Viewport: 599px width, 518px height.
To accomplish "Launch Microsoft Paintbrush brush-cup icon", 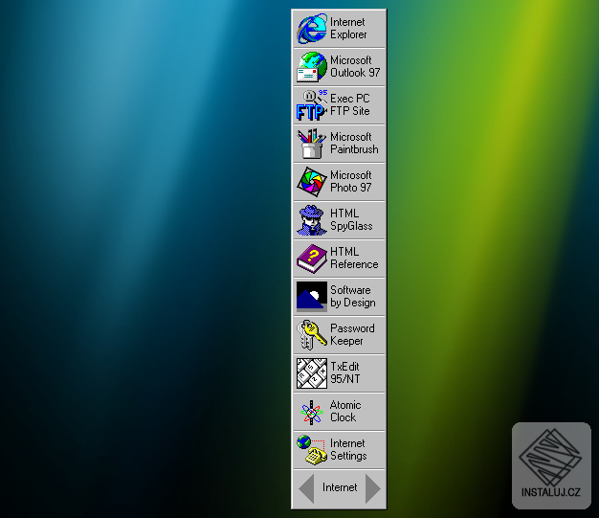I will pyautogui.click(x=312, y=144).
